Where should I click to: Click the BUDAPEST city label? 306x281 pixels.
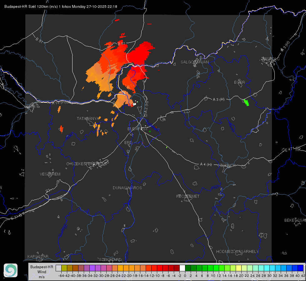(x=138, y=129)
